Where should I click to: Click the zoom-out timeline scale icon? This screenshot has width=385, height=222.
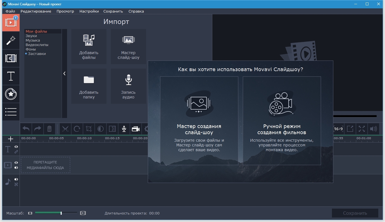click(x=30, y=213)
